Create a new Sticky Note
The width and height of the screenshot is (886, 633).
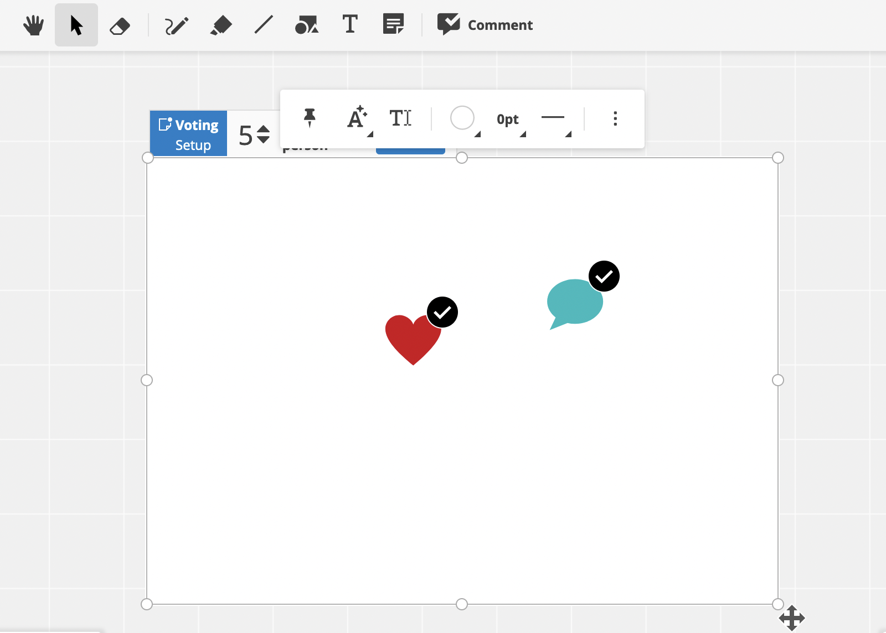tap(393, 24)
